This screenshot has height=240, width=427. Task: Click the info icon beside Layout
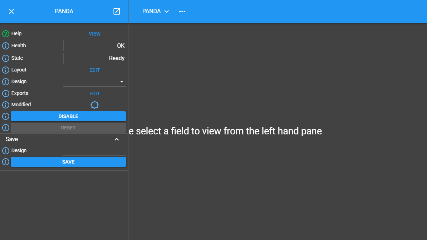point(6,70)
